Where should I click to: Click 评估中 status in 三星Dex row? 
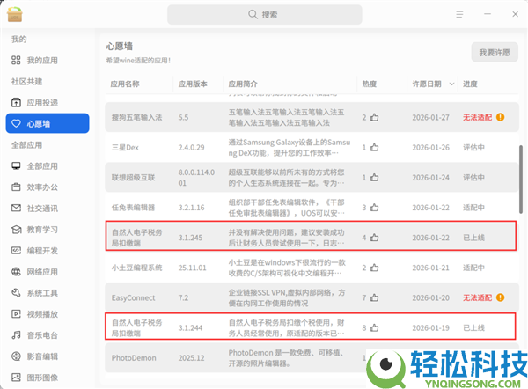coord(473,148)
